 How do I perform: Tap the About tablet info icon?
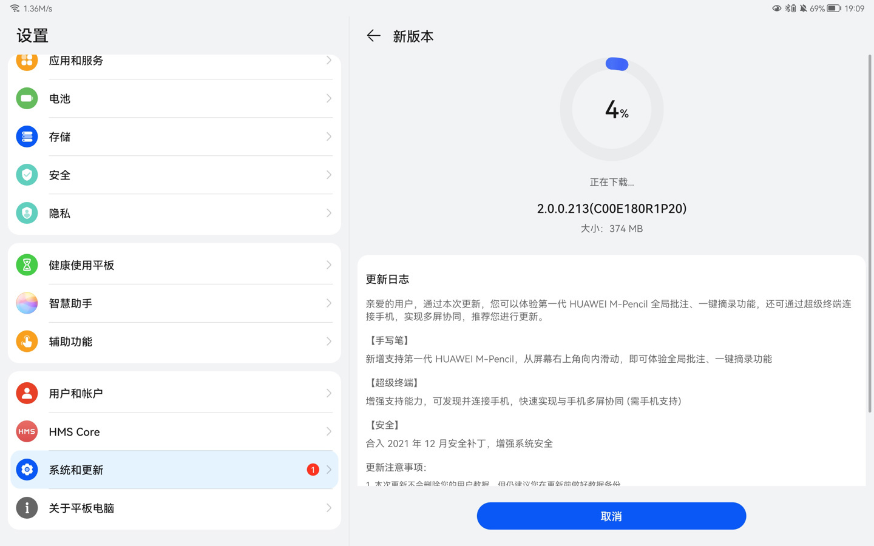point(27,508)
